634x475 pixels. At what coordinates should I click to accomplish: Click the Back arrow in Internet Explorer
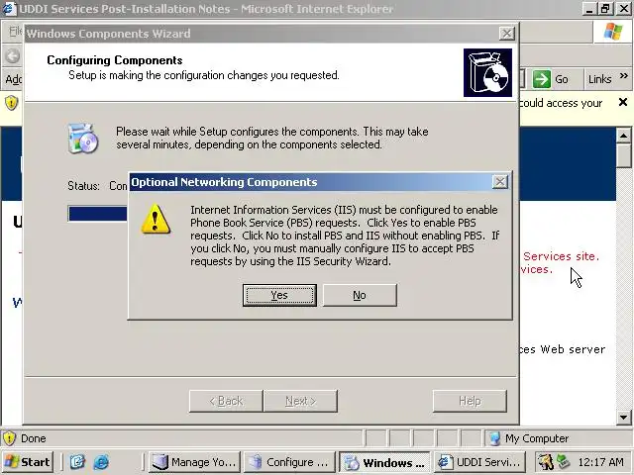(x=13, y=56)
